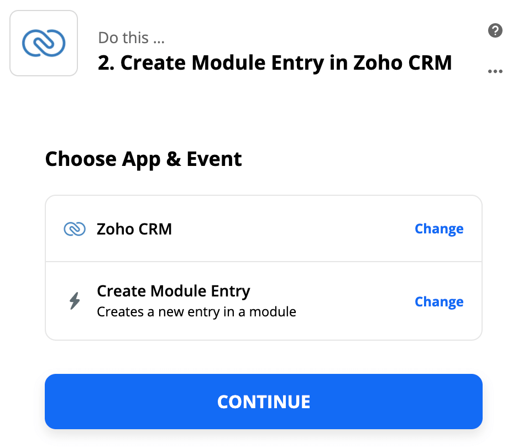The width and height of the screenshot is (518, 448).
Task: Select the 'Create Module Entry' event name
Action: [x=174, y=291]
